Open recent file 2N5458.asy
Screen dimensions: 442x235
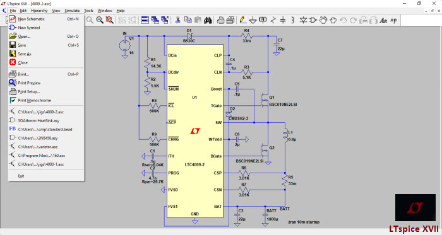[x=46, y=138]
